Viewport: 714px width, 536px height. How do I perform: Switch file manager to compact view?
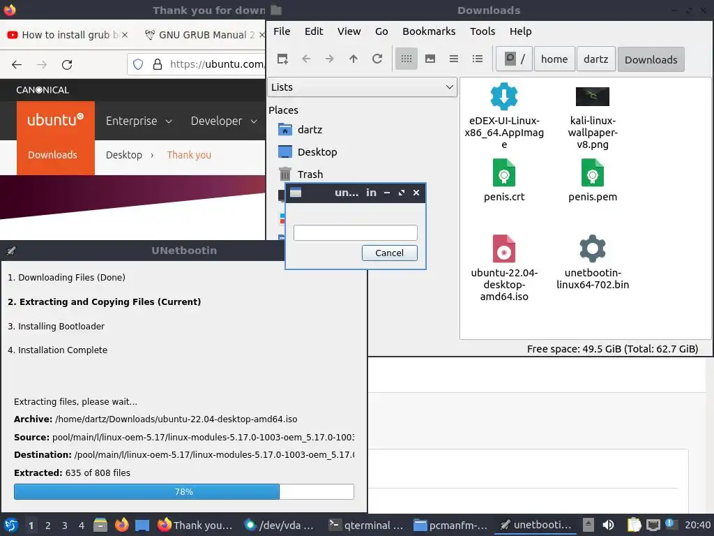click(x=453, y=59)
